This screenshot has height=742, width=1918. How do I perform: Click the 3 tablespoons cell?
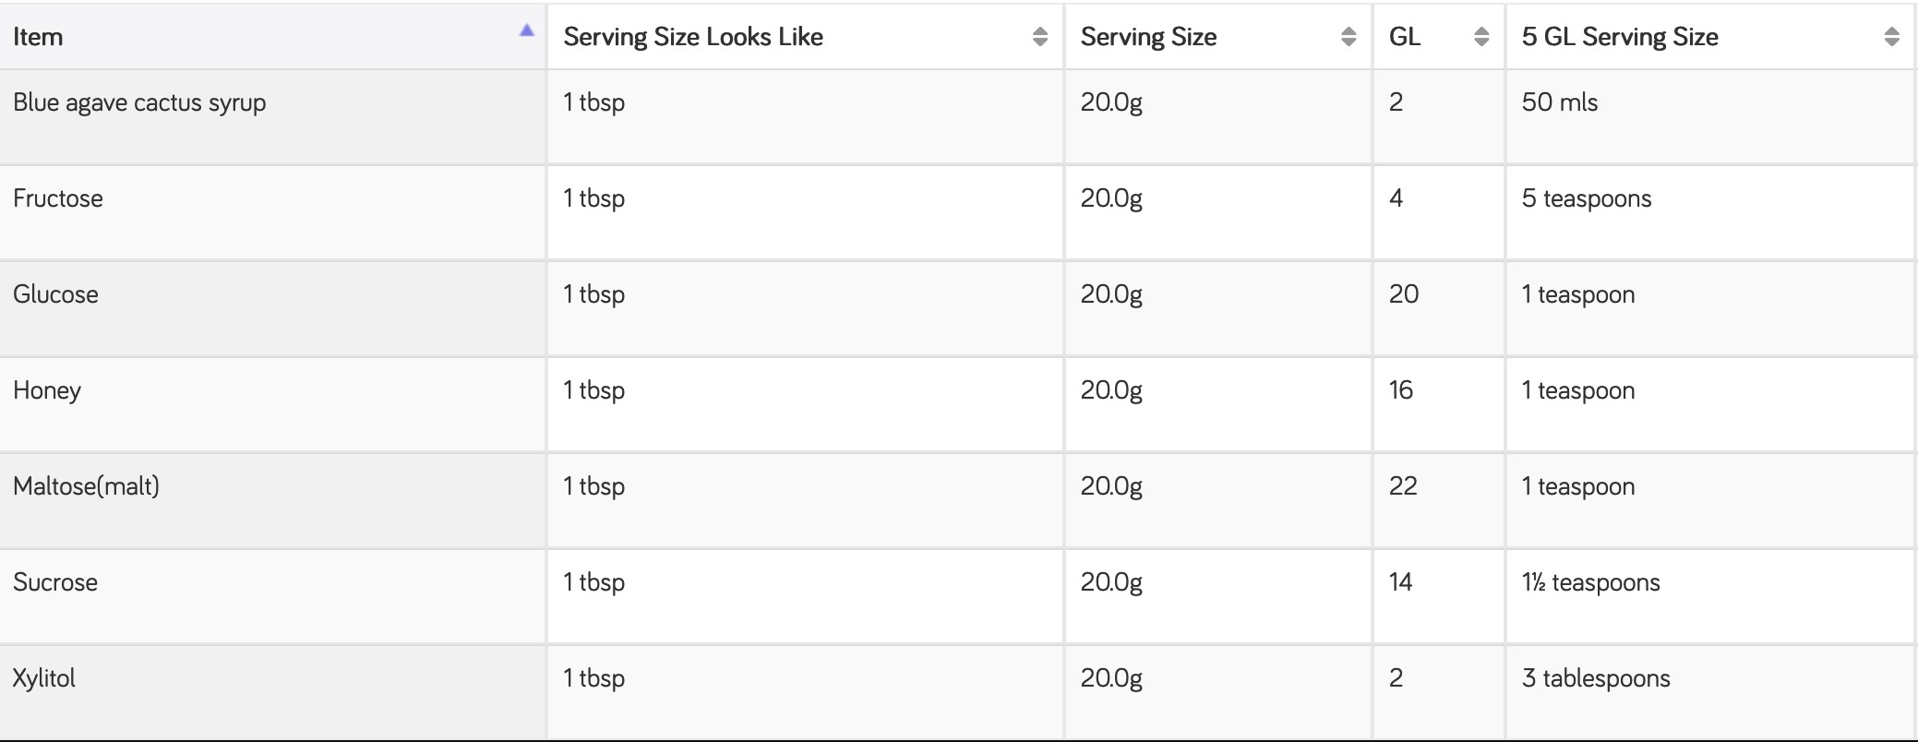pos(1596,678)
